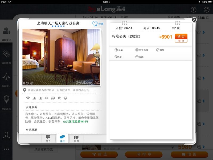Tap the megaphone feedback icon in header
This screenshot has width=213, height=160.
206,10
